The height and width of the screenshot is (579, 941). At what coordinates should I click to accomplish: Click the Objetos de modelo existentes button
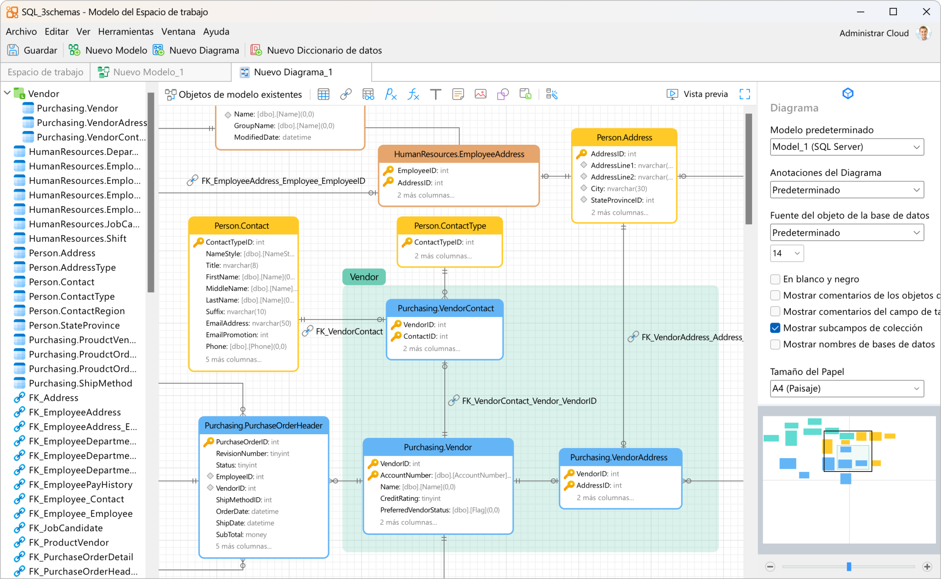(x=233, y=95)
